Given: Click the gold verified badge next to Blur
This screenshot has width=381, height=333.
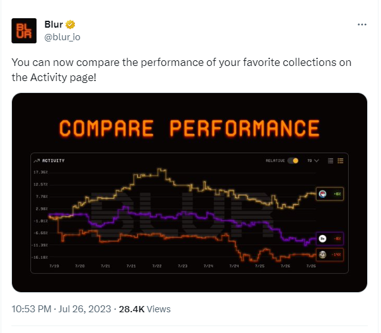Looking at the screenshot, I should (71, 25).
